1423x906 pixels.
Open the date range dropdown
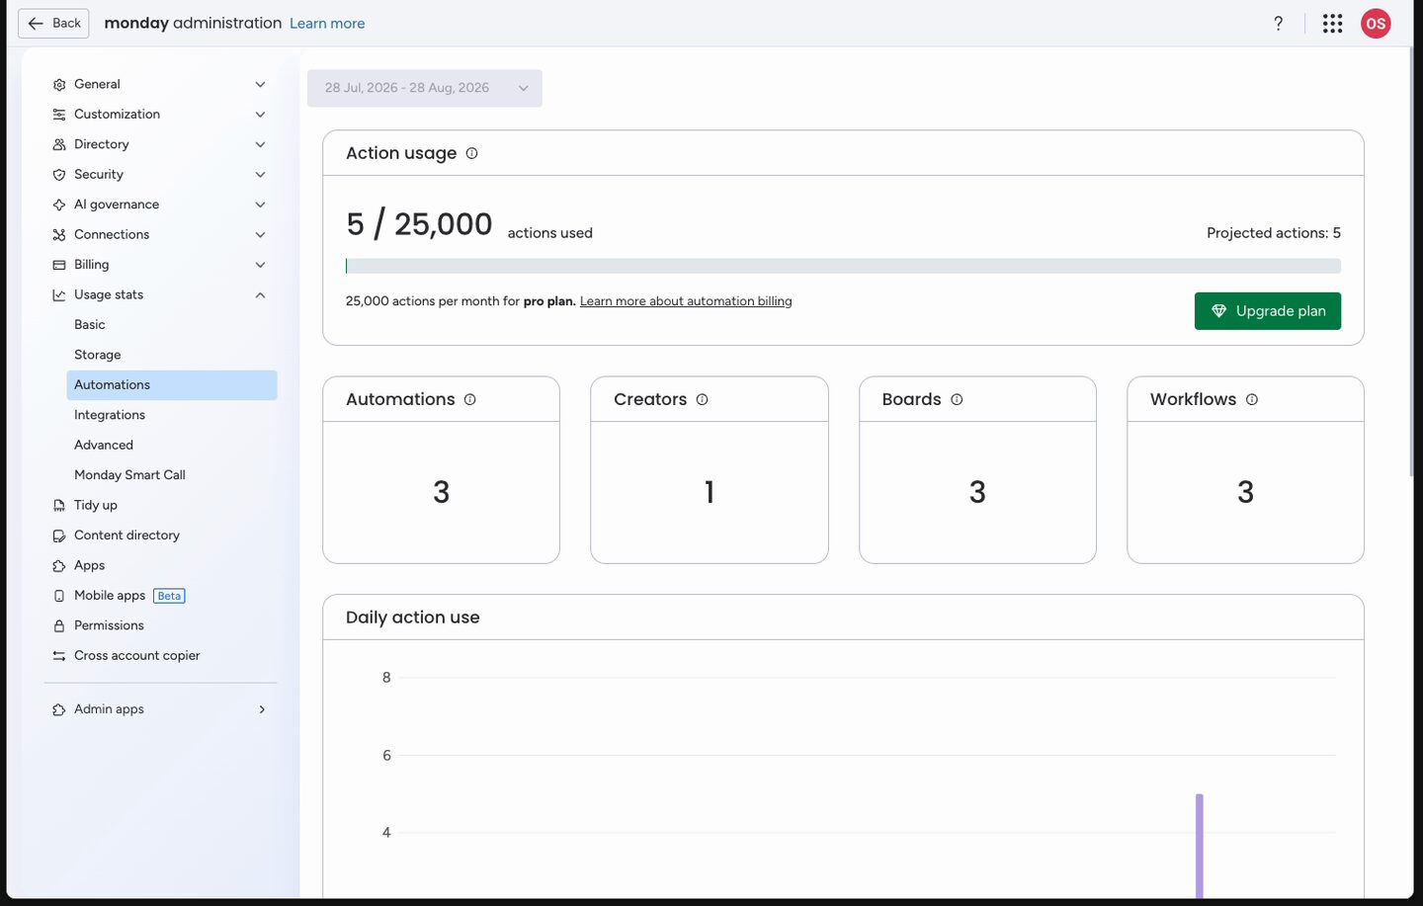[x=425, y=88]
